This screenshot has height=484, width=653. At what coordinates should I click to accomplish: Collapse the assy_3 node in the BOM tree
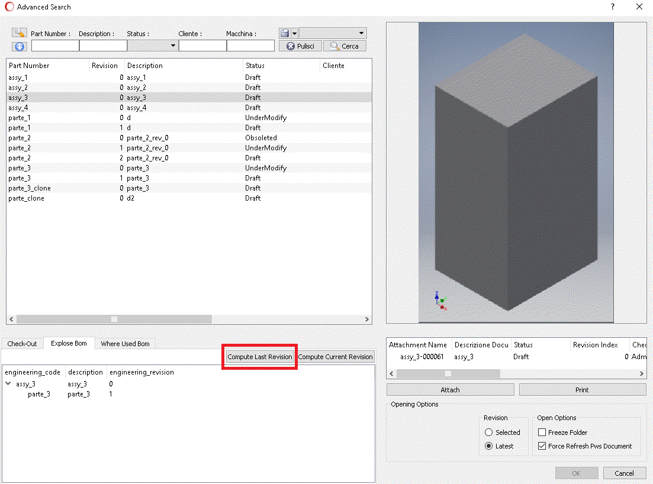(8, 383)
